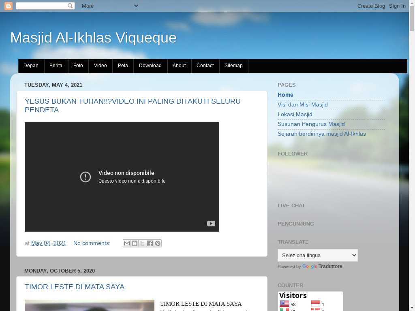The height and width of the screenshot is (311, 415).
Task: Go to the Sitemap tab
Action: (233, 66)
